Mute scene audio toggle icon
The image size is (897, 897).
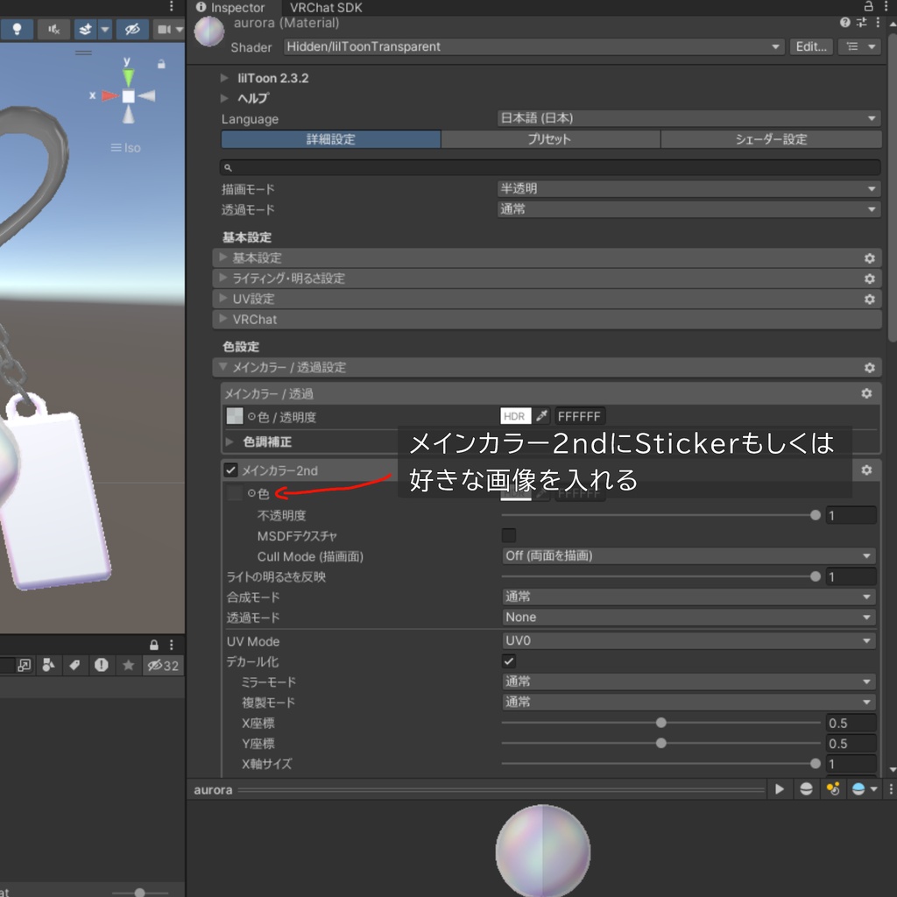(x=53, y=29)
